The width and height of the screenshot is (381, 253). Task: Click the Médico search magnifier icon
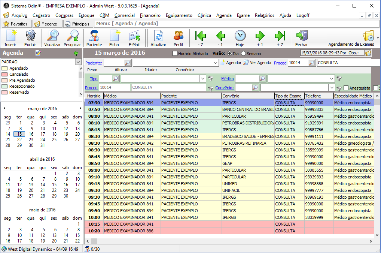coord(262,79)
